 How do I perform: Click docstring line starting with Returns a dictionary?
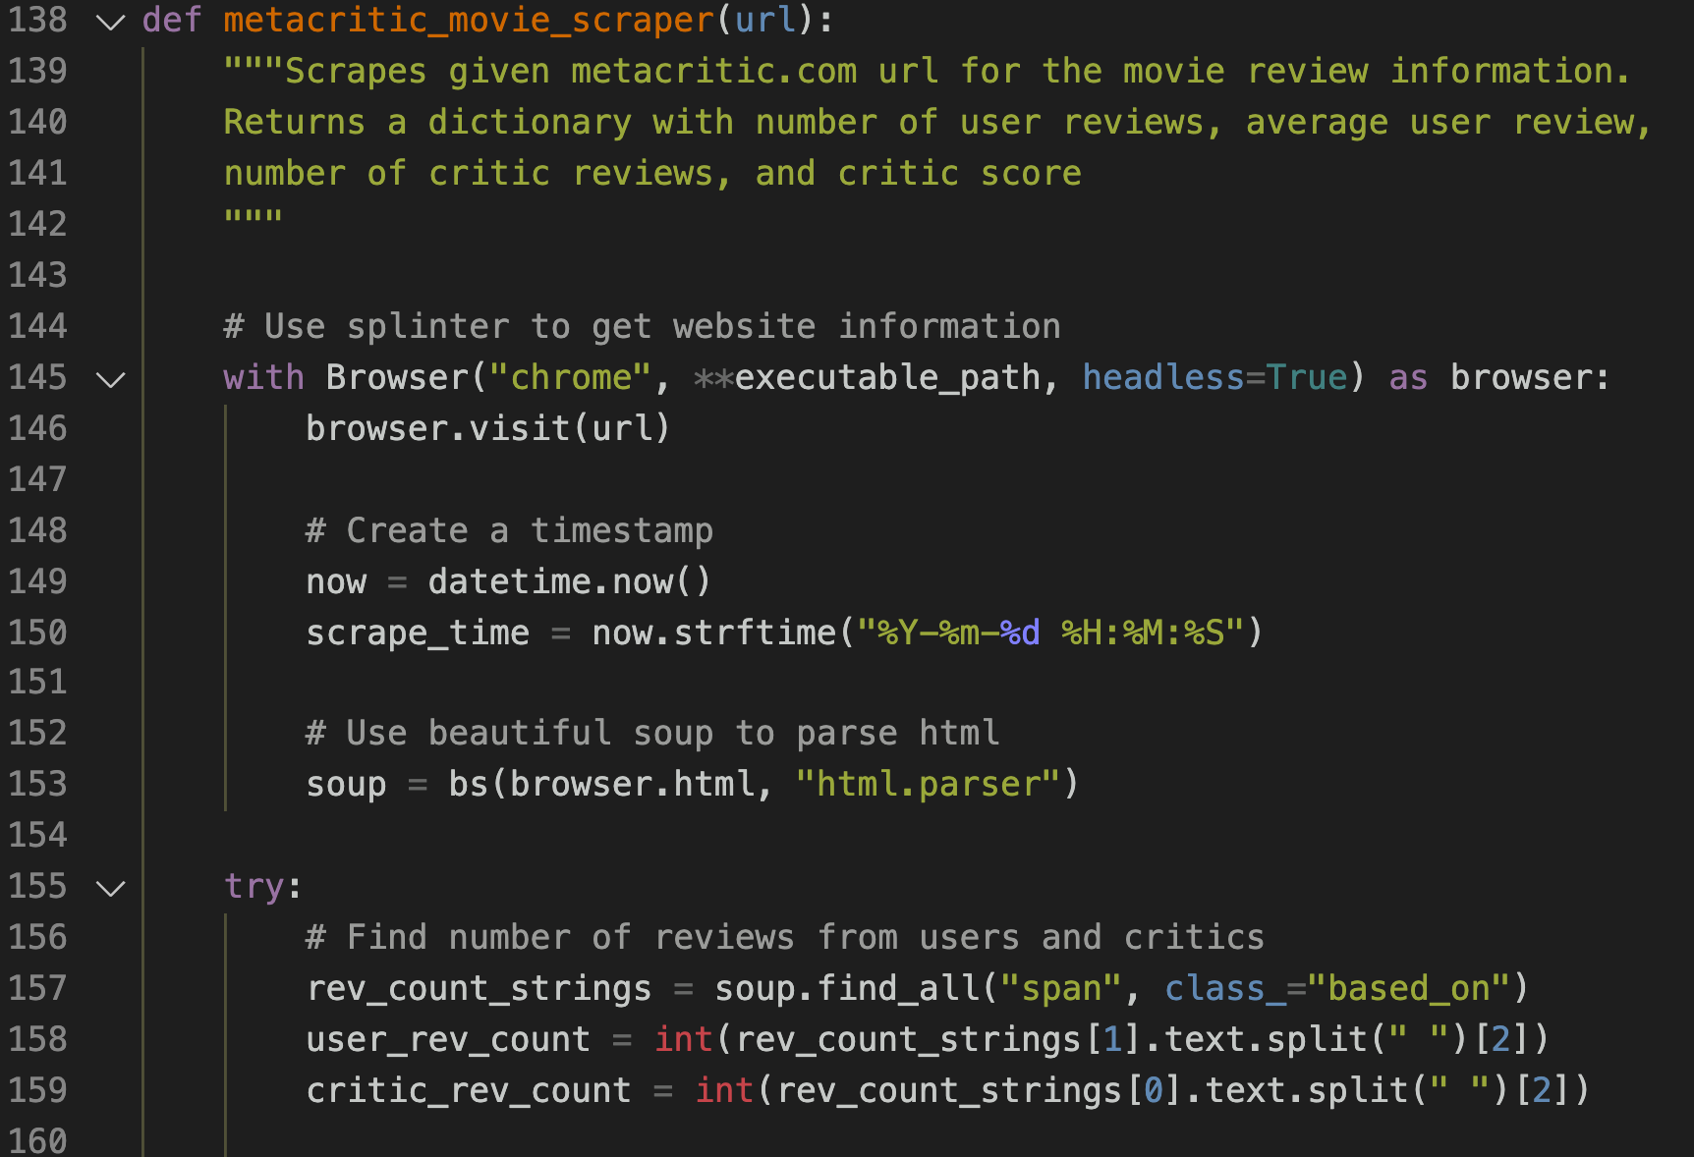[937, 123]
